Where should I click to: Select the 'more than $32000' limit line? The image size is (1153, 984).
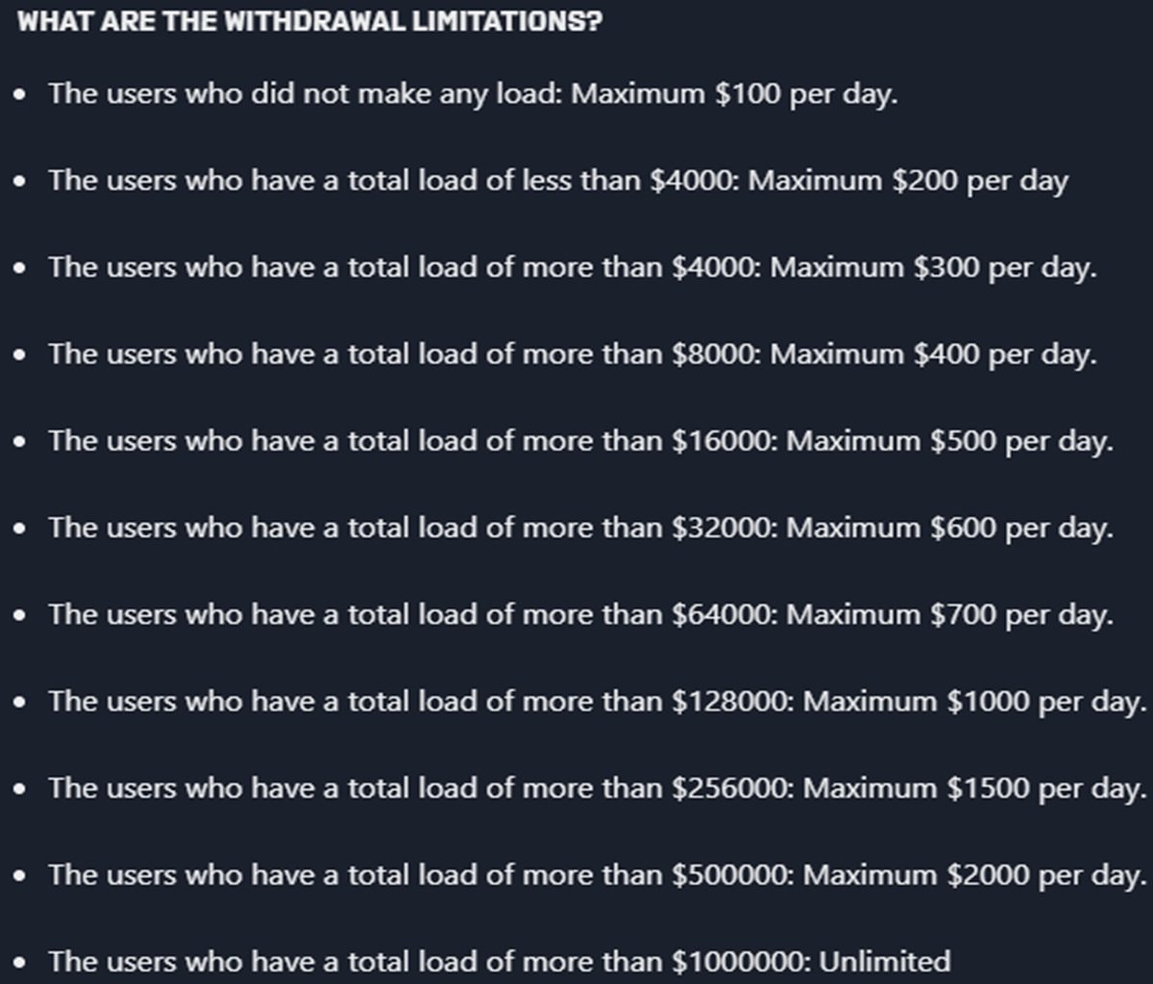pos(581,528)
